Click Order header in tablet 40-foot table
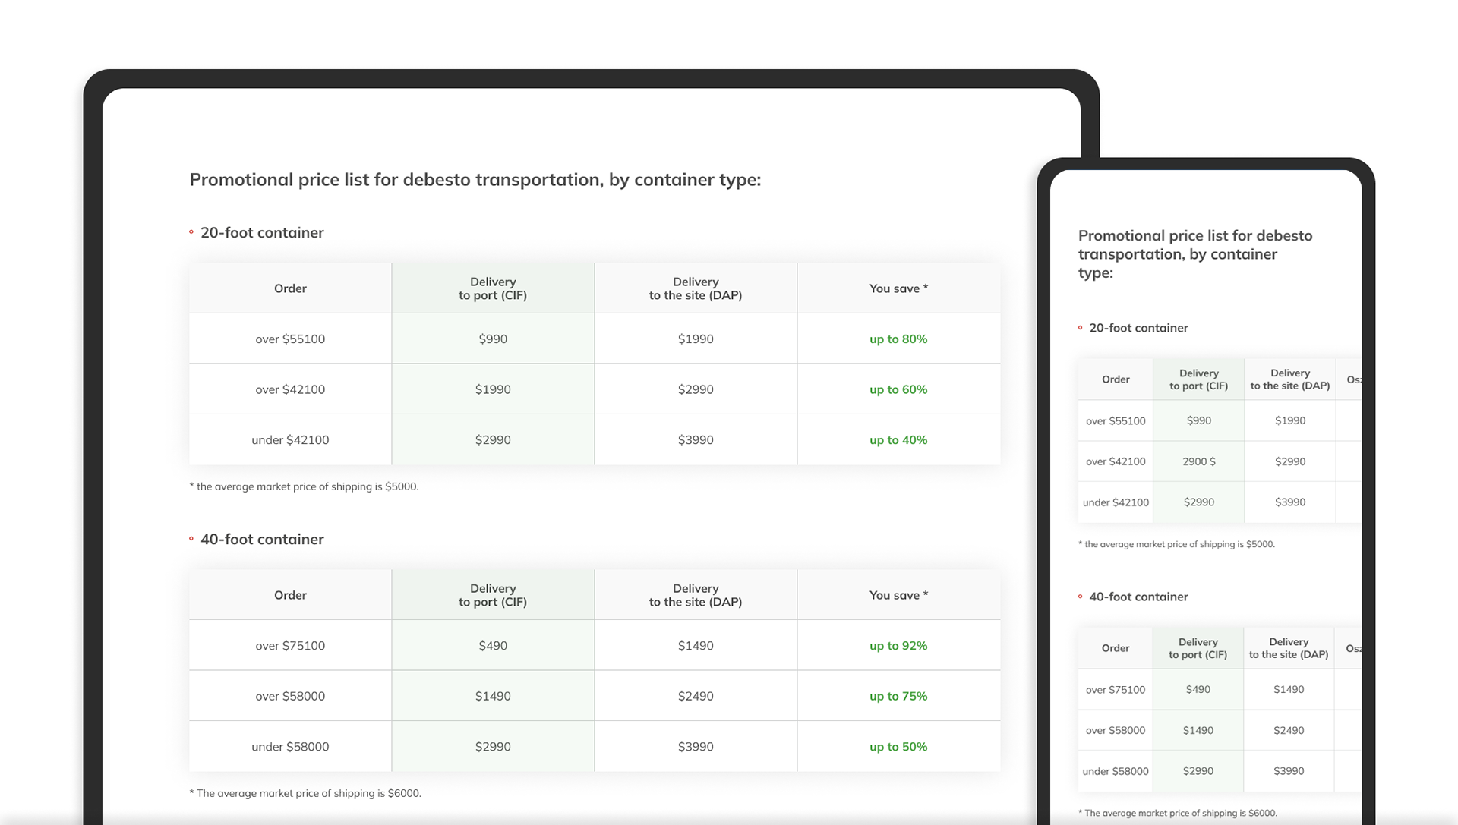The image size is (1458, 825). coord(290,595)
